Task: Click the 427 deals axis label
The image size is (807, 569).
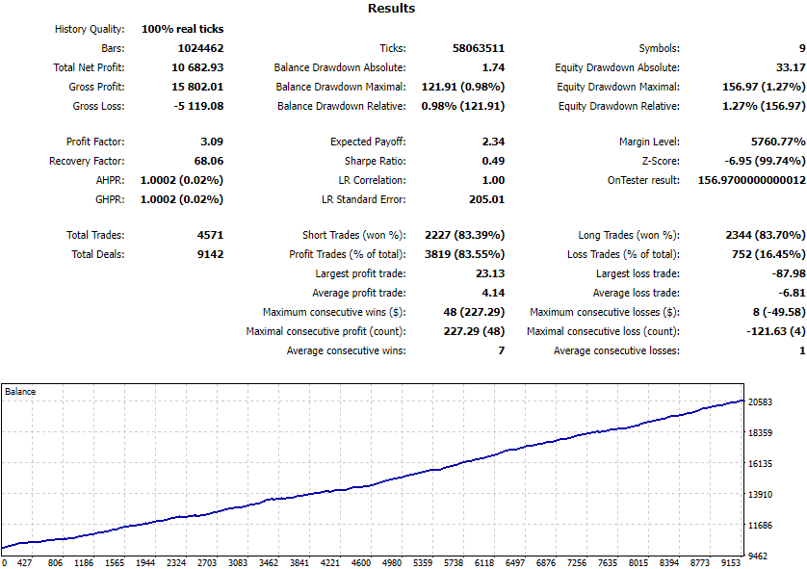Action: [24, 563]
